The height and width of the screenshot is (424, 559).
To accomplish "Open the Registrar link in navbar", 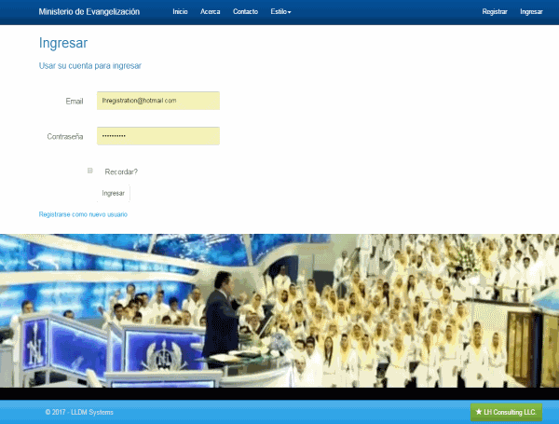I will pos(495,12).
